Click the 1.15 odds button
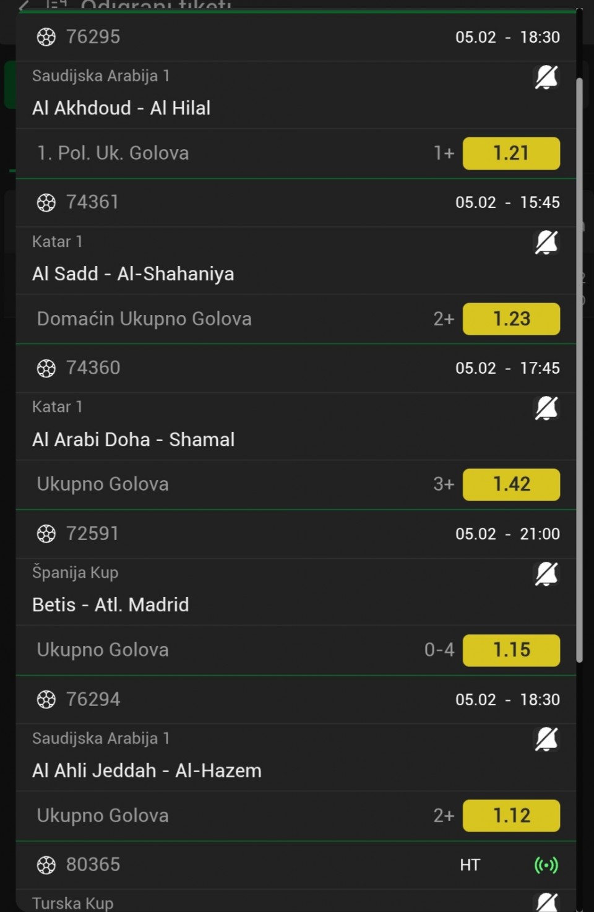This screenshot has height=912, width=594. coord(511,650)
